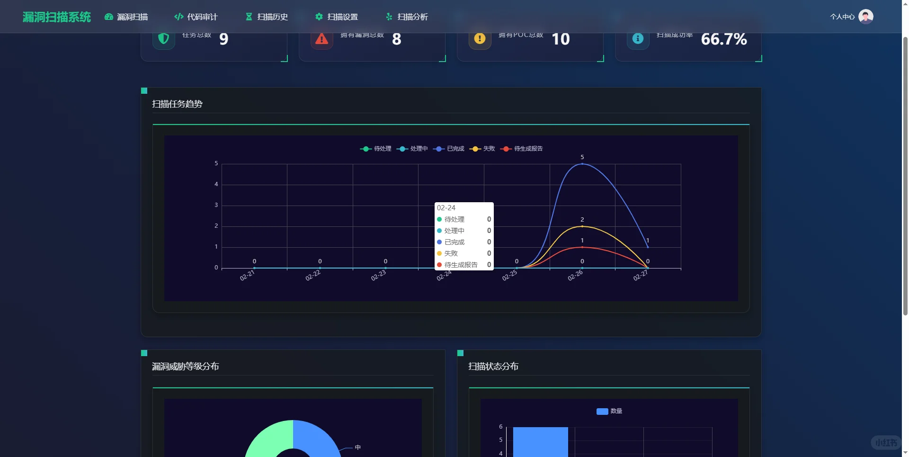The image size is (909, 457).
Task: Open 扫描设置 in the navbar
Action: point(337,17)
